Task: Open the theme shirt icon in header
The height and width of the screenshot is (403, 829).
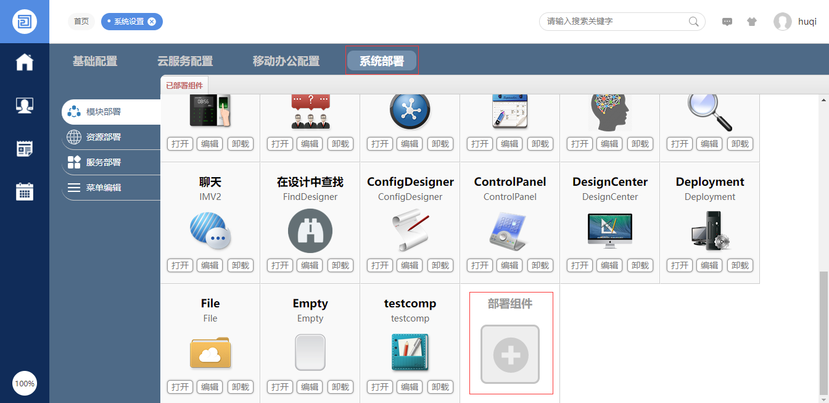Action: (751, 22)
